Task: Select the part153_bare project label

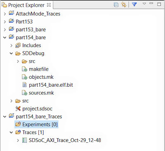Action: 31,30
